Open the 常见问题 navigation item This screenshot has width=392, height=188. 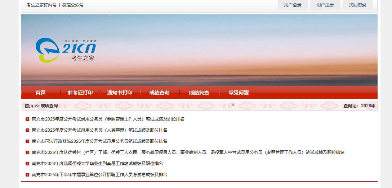(239, 93)
